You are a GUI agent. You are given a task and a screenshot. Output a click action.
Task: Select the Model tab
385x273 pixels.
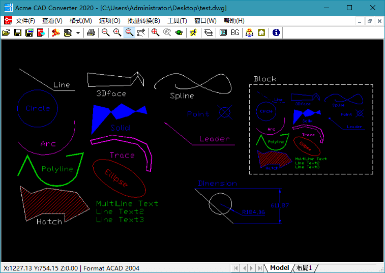[279, 268]
